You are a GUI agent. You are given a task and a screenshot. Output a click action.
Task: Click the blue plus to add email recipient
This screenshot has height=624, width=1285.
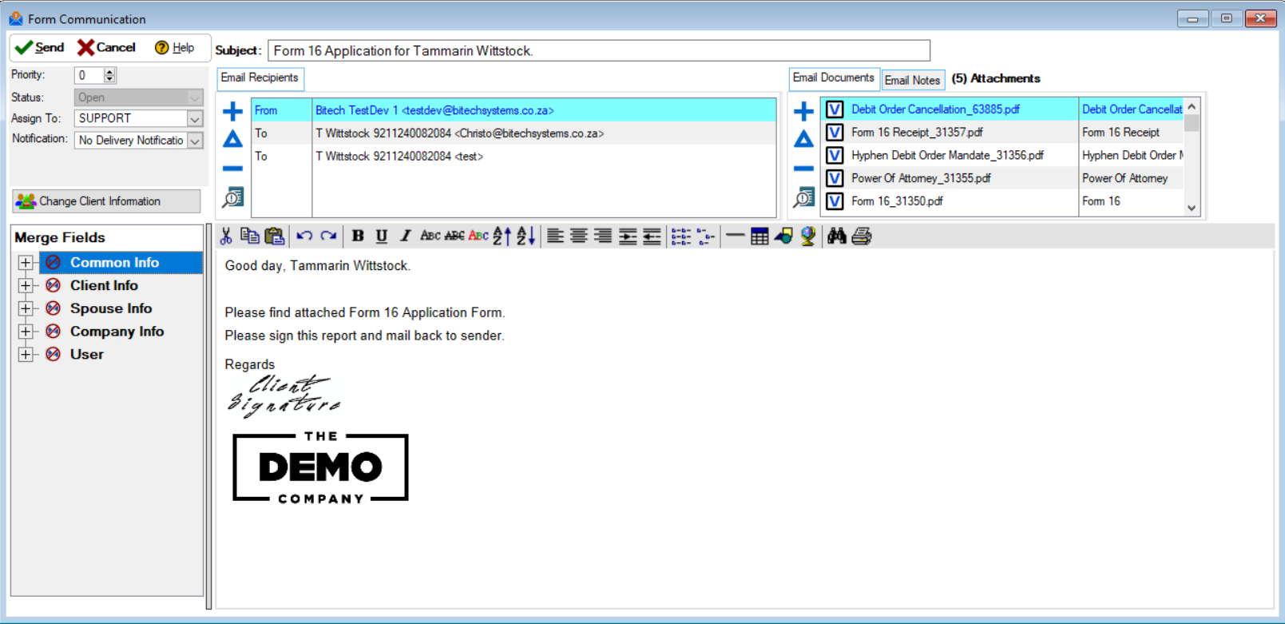pos(232,111)
